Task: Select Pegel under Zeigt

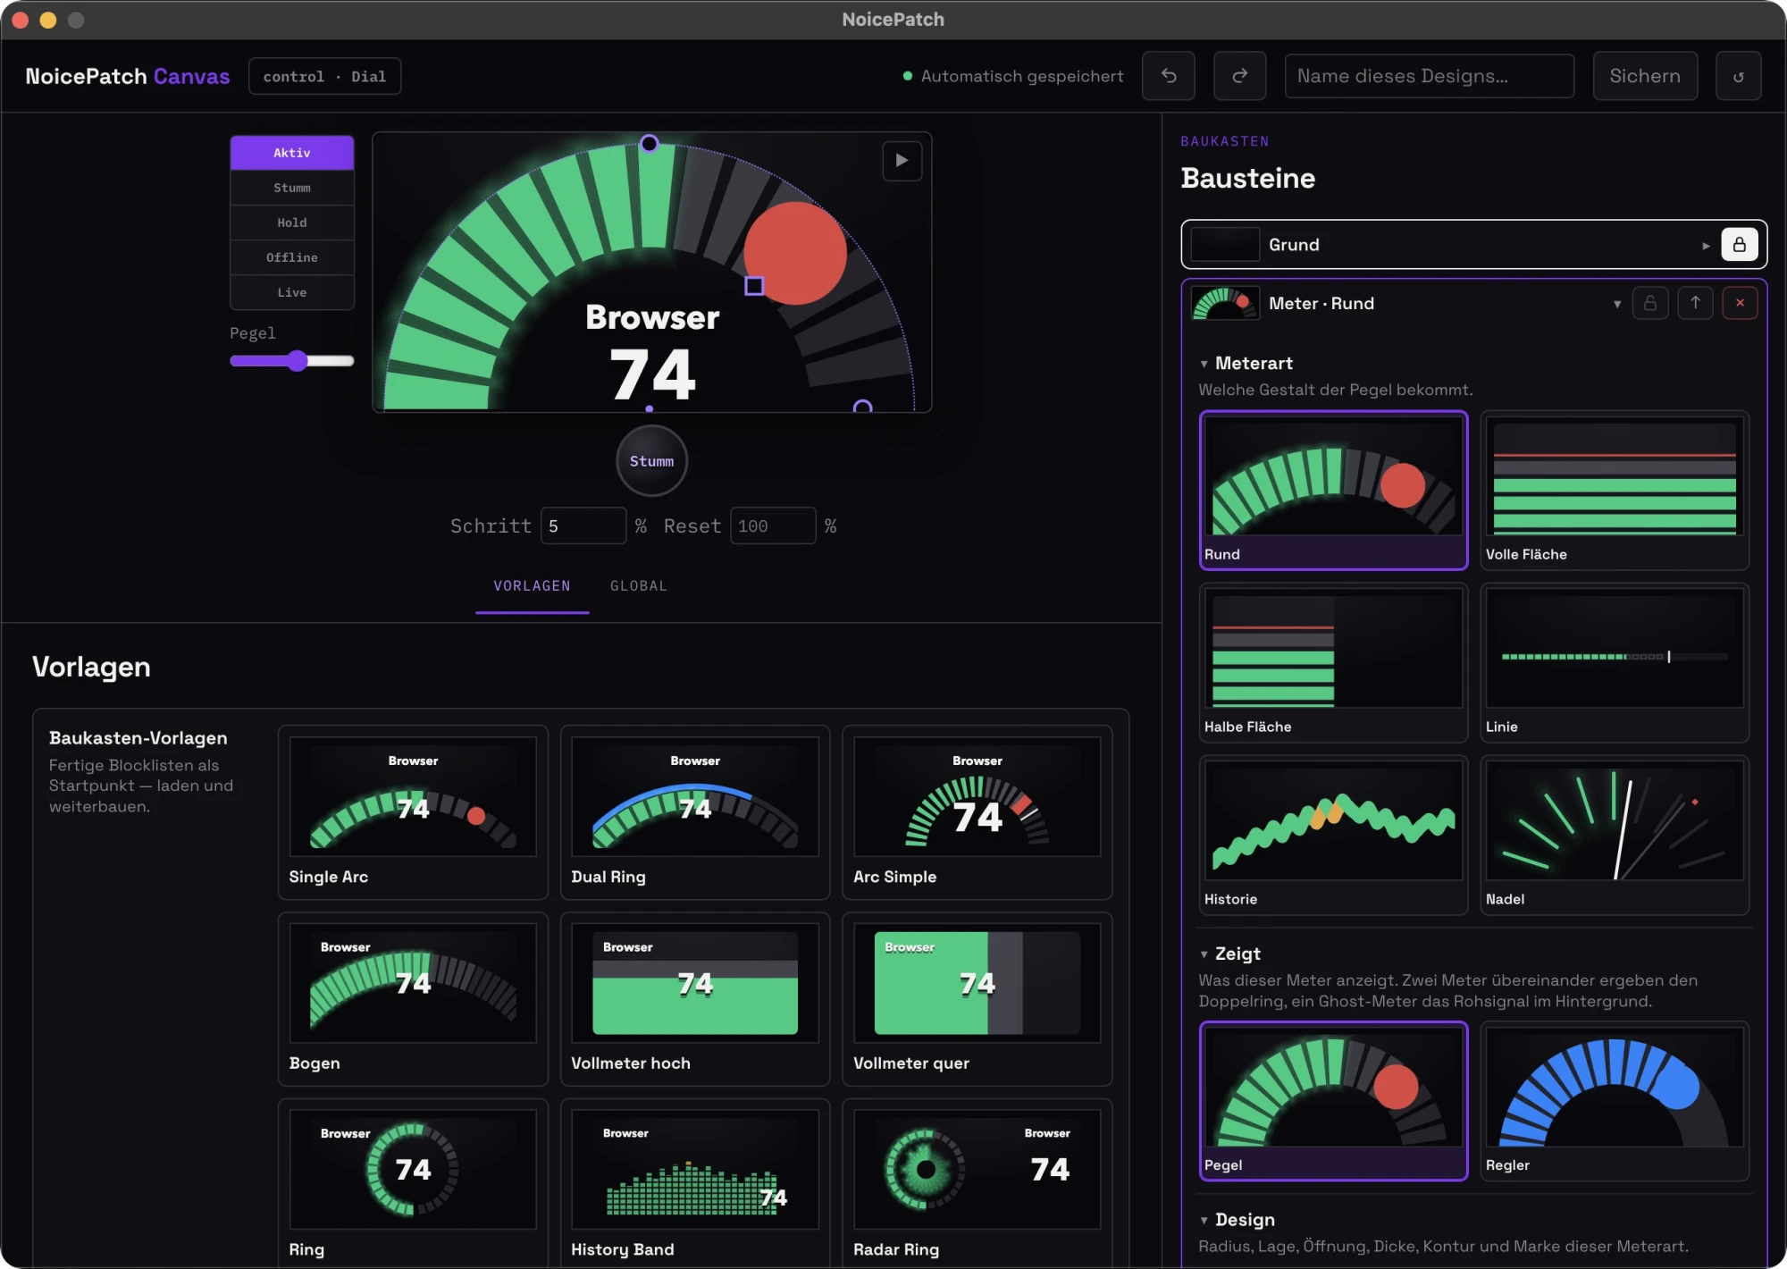Action: [x=1333, y=1101]
